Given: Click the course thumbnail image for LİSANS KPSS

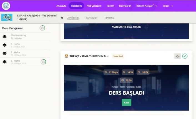Looking at the screenshot, I should [7, 18].
